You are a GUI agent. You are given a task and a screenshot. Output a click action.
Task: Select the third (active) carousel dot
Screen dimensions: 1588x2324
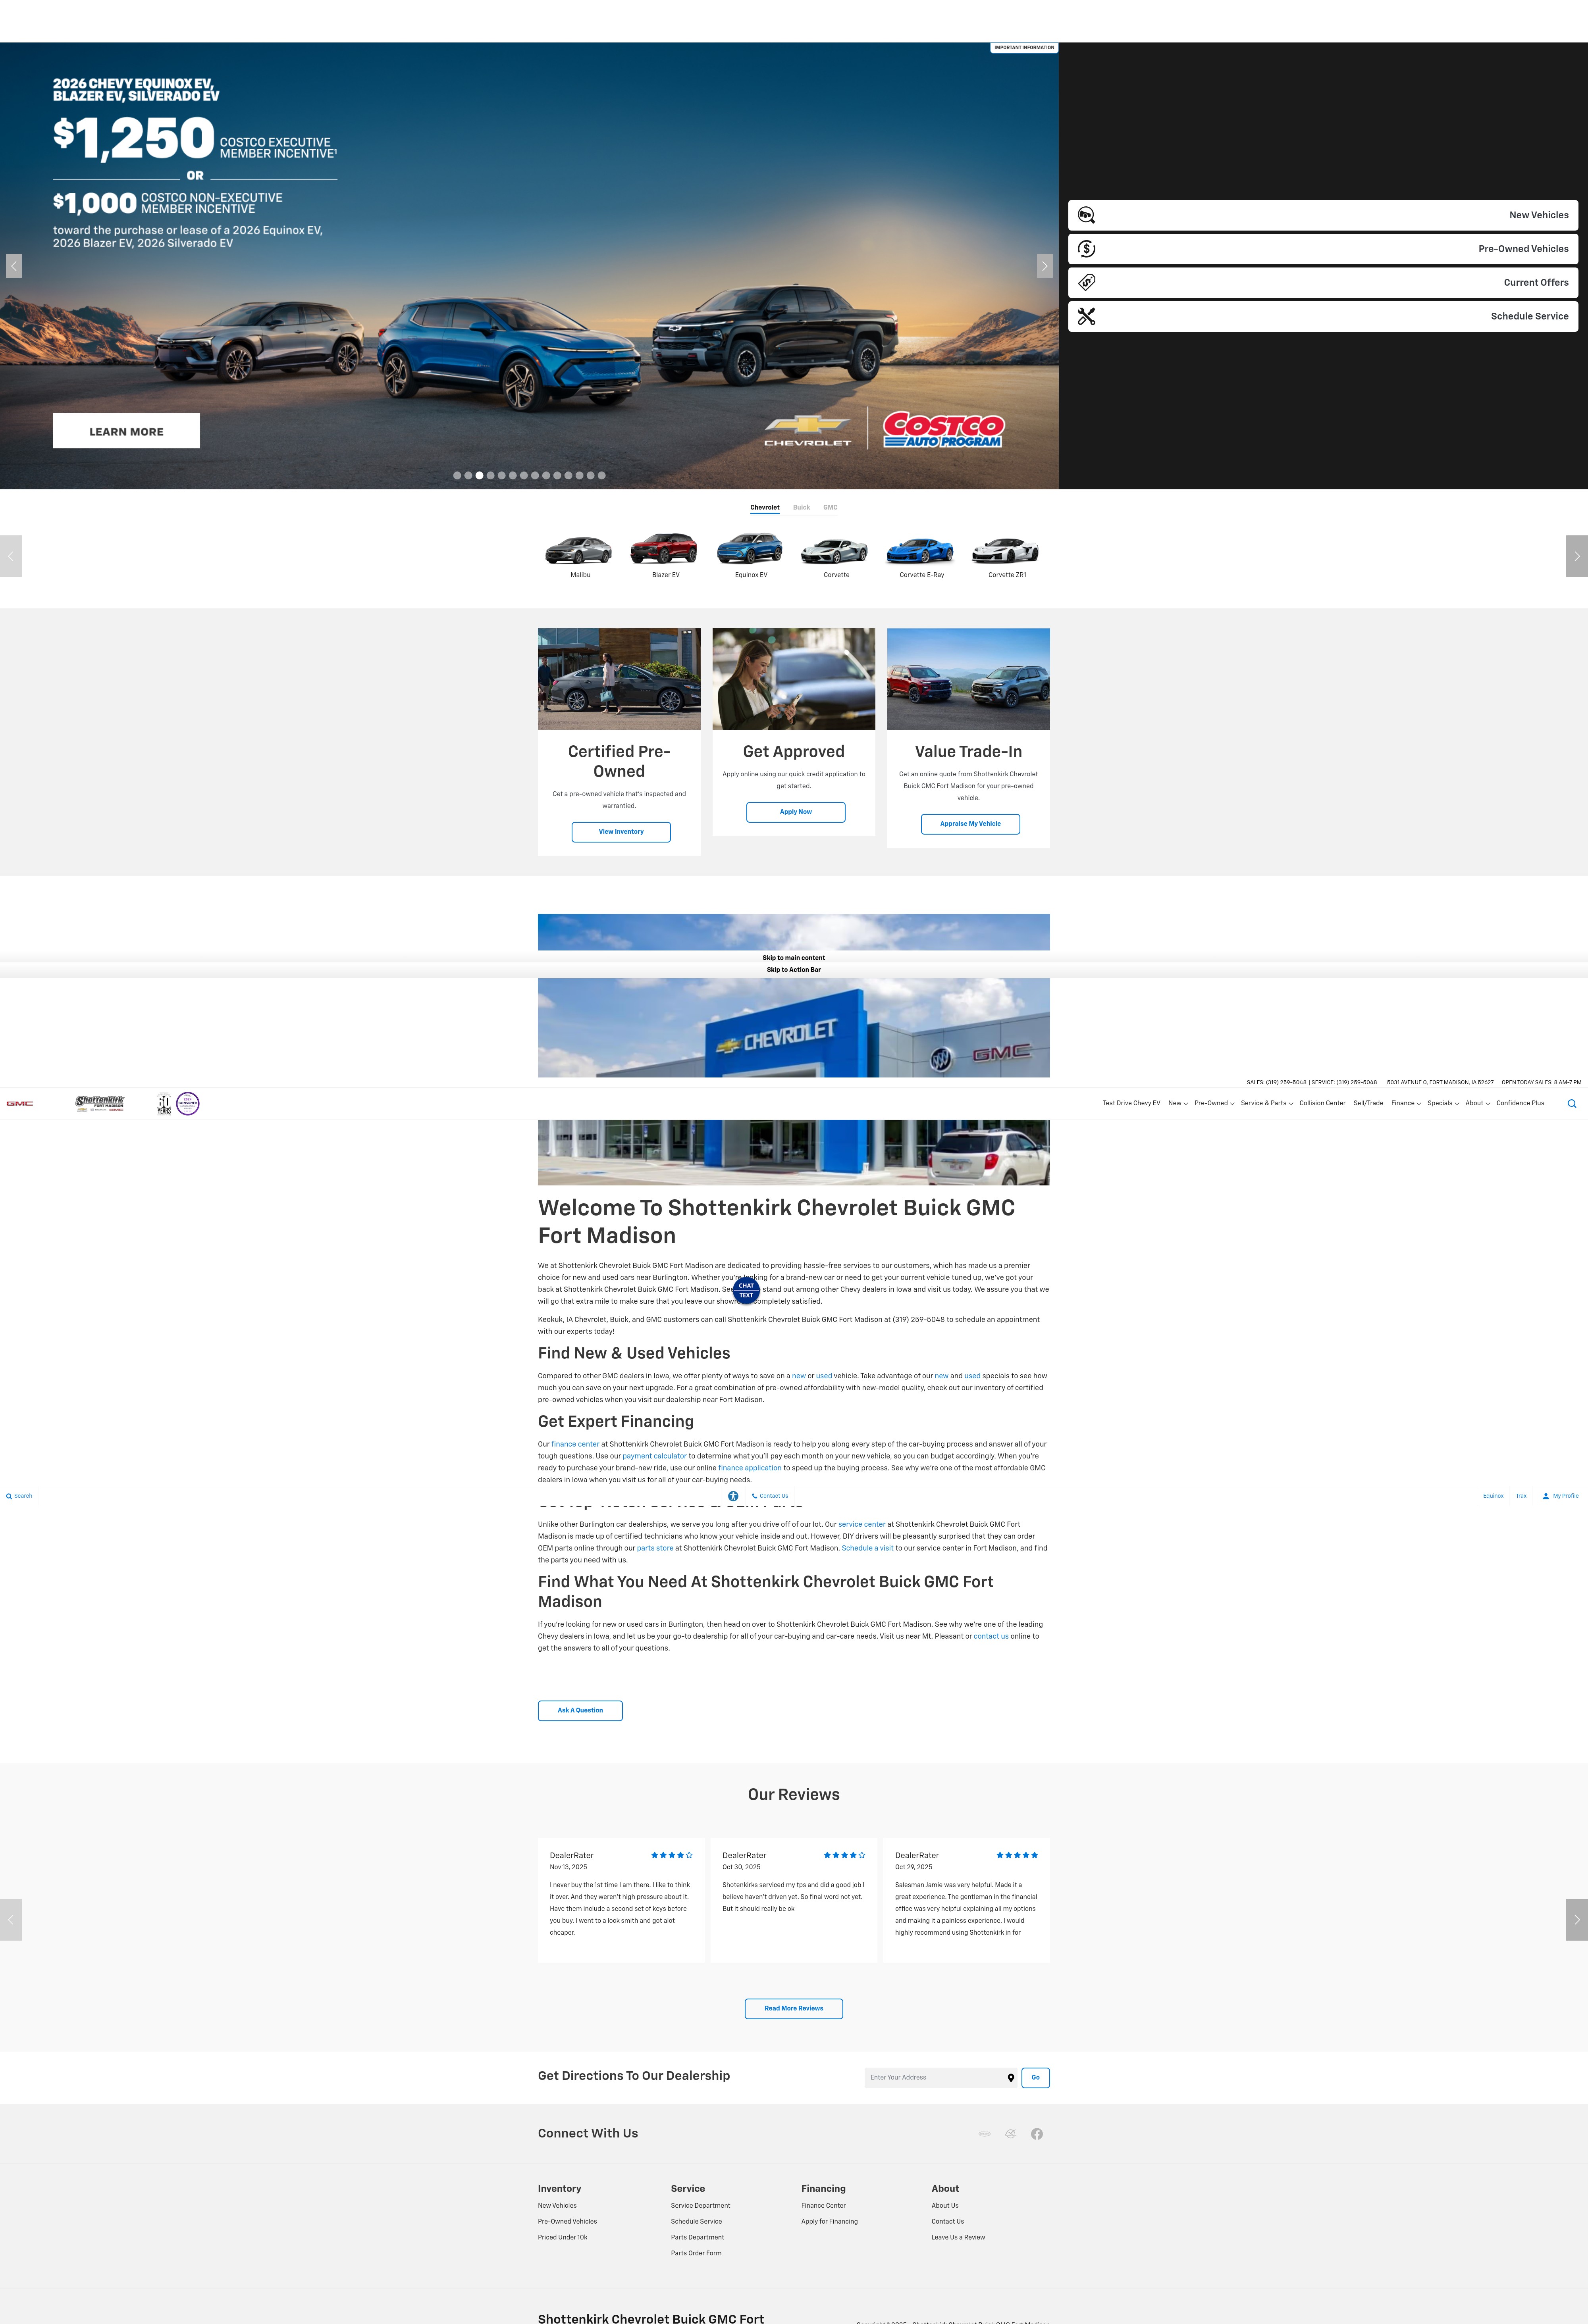click(479, 476)
